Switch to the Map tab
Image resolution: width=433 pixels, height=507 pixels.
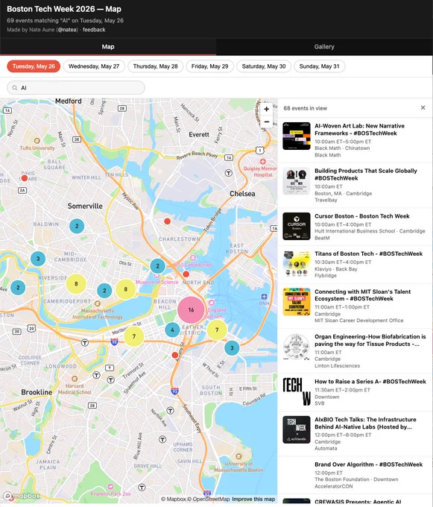tap(108, 46)
